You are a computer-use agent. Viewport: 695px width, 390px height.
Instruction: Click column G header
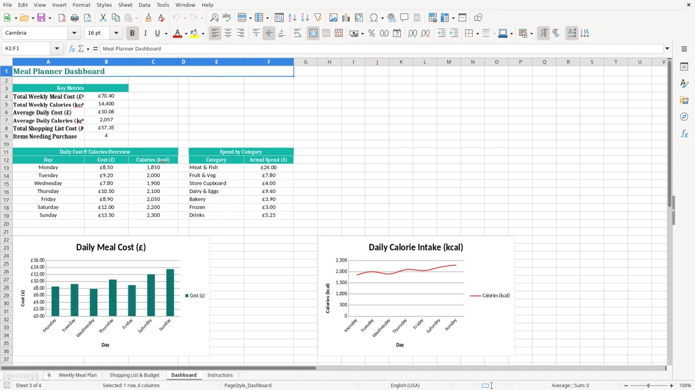point(305,62)
